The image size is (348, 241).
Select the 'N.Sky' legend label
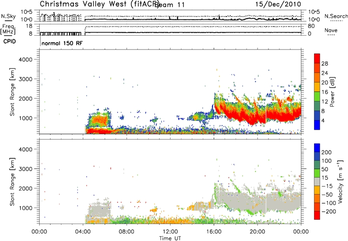point(8,16)
